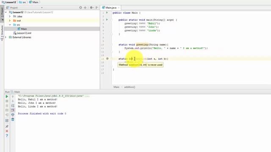Screen dimensions: 271x152
Task: Expand the out folder
Action: point(10,21)
